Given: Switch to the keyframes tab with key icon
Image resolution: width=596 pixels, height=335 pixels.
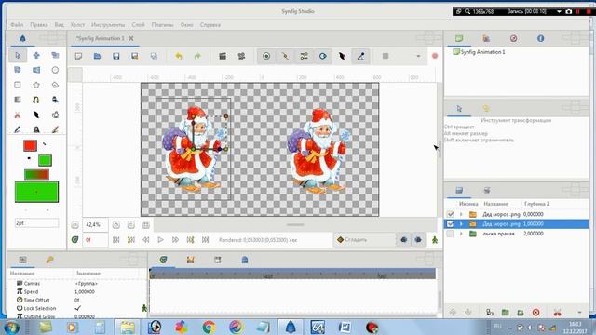Looking at the screenshot, I should tap(49, 260).
